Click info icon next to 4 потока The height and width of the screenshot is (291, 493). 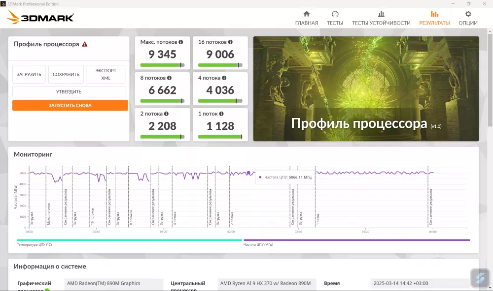click(224, 78)
